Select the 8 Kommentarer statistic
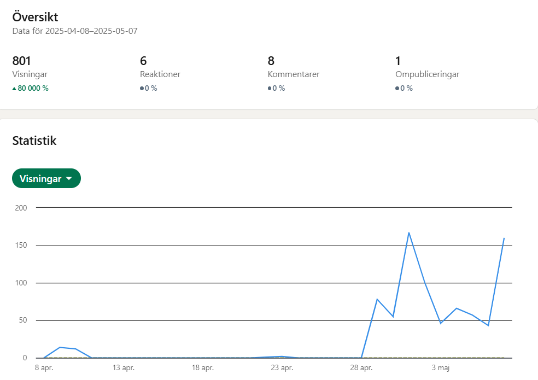 [x=294, y=73]
